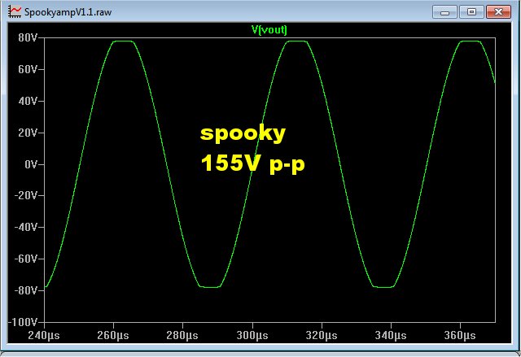This screenshot has width=521, height=357.
Task: Close the SpookyampV1.1.raw plot window
Action: click(498, 12)
